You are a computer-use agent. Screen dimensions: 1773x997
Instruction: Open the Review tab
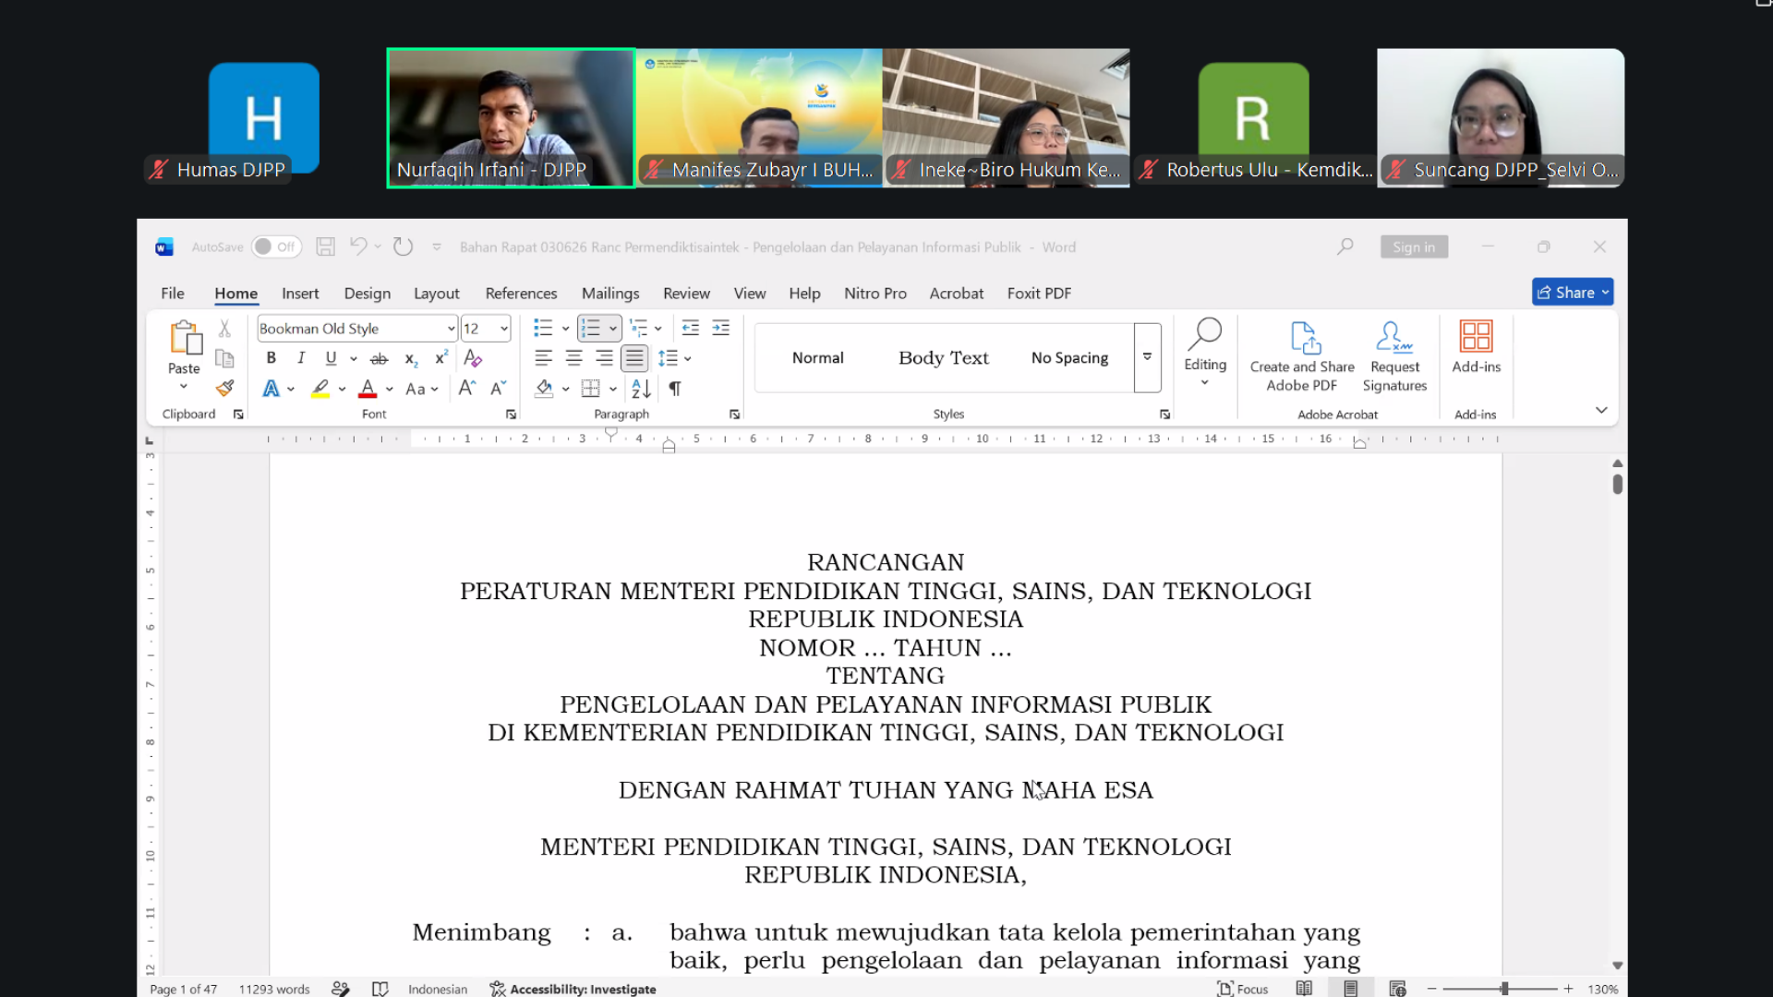[x=686, y=293]
